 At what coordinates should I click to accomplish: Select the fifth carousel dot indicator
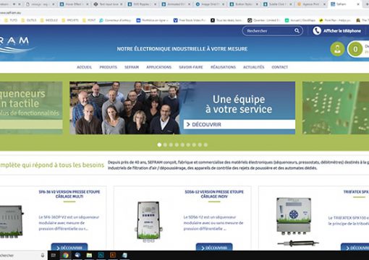click(182, 144)
